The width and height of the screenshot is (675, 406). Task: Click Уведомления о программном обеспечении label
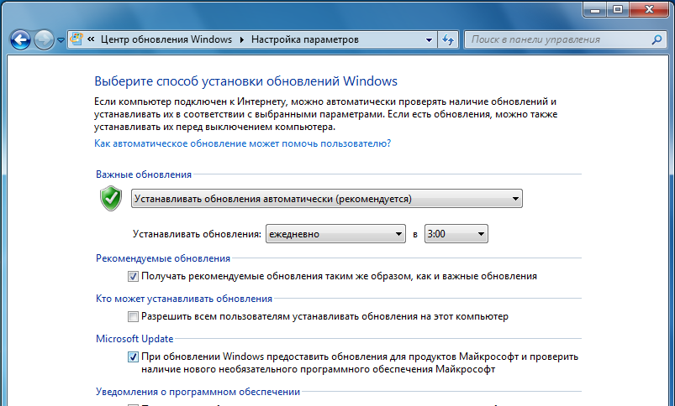coord(198,392)
